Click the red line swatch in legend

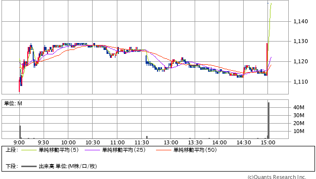163,150
